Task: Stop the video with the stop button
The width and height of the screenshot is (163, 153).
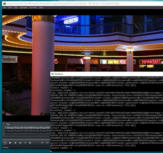Action: (x=10, y=143)
